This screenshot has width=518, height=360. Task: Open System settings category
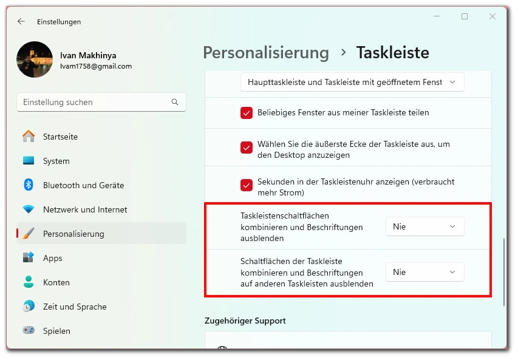101,161
